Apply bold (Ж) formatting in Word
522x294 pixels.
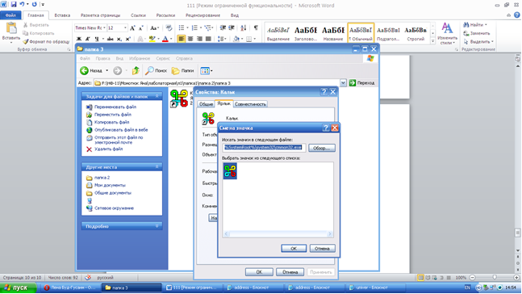(x=79, y=39)
